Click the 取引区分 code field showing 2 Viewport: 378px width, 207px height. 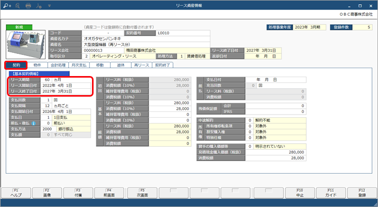[86, 56]
